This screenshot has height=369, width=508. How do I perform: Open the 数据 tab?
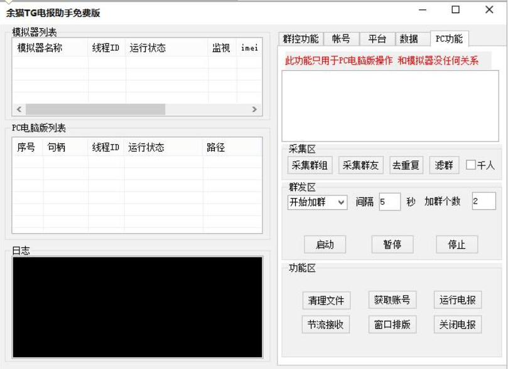click(x=409, y=39)
